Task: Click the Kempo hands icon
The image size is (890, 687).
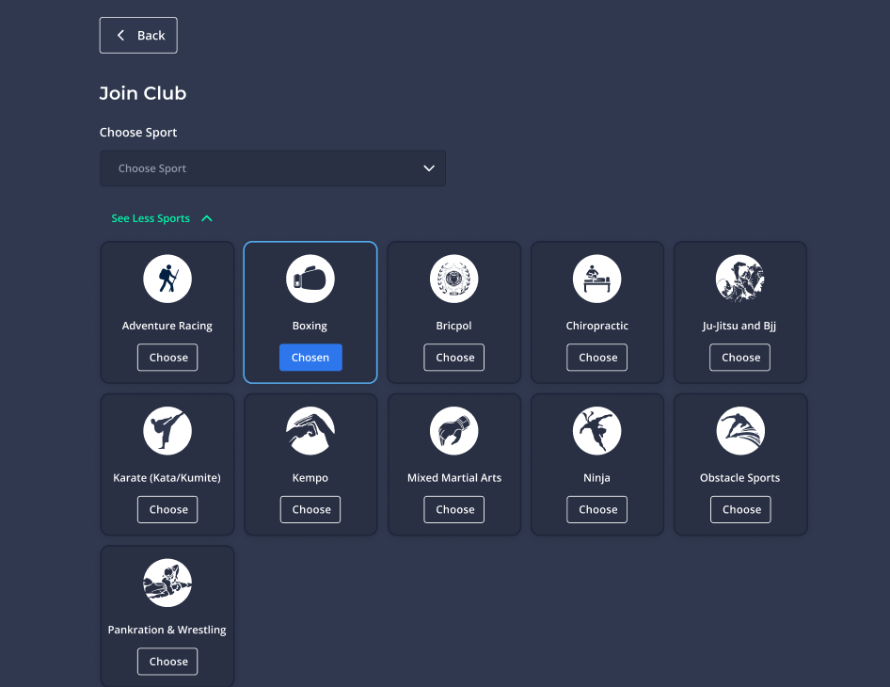Action: pos(310,431)
